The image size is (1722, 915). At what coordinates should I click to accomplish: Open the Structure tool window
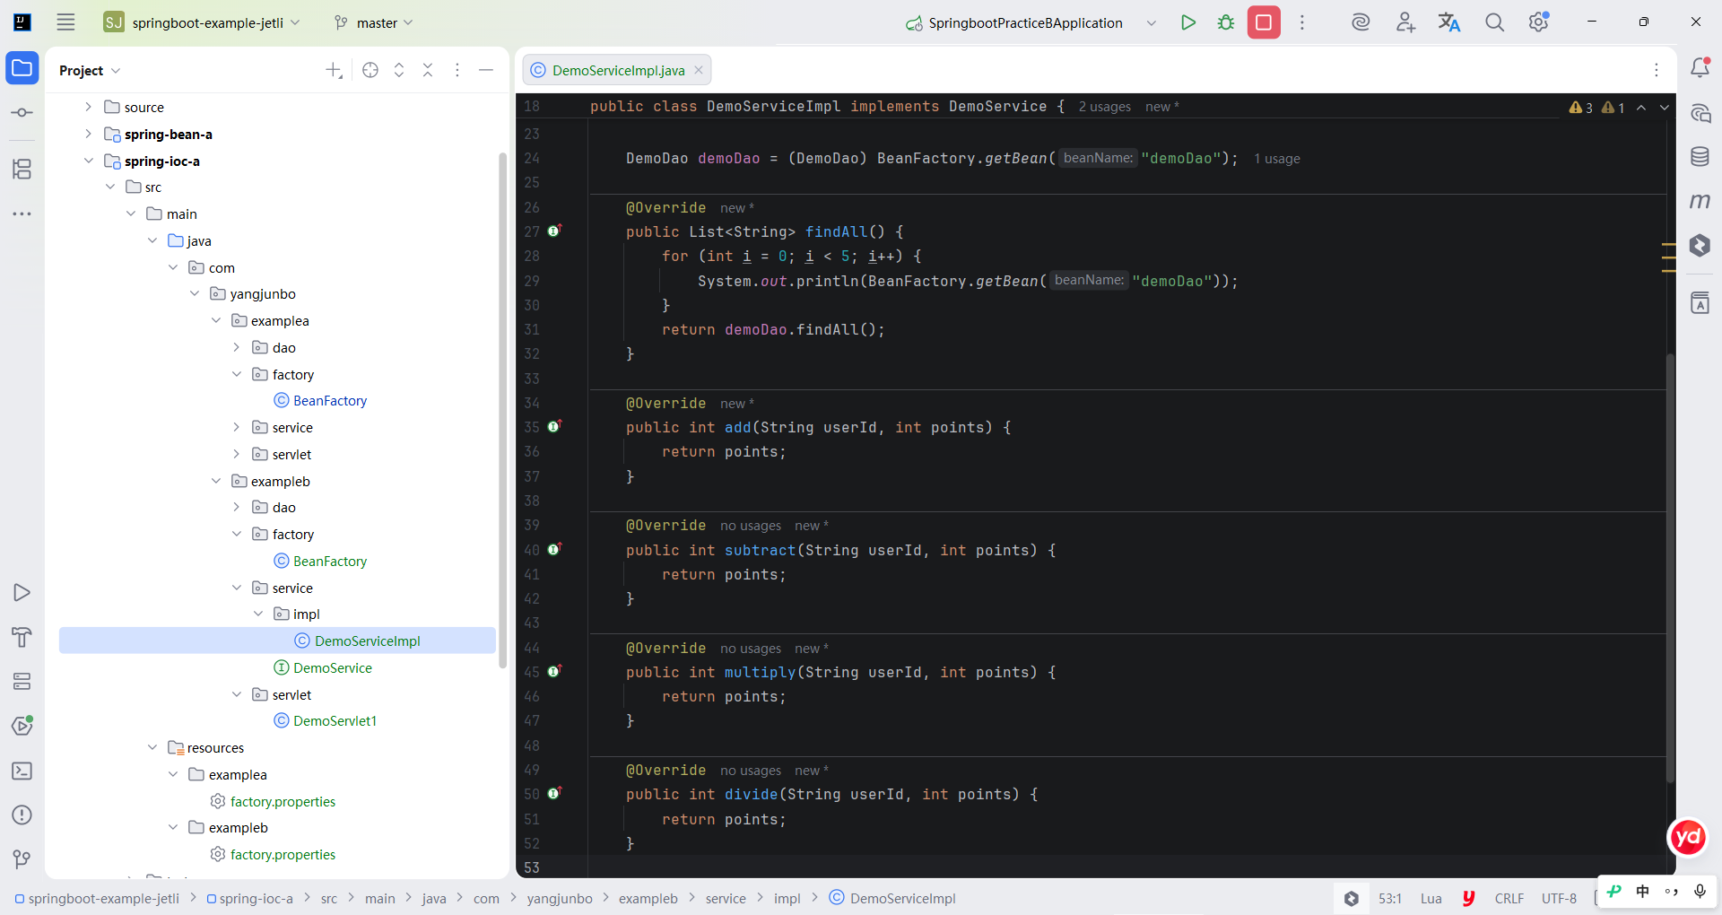click(x=22, y=169)
